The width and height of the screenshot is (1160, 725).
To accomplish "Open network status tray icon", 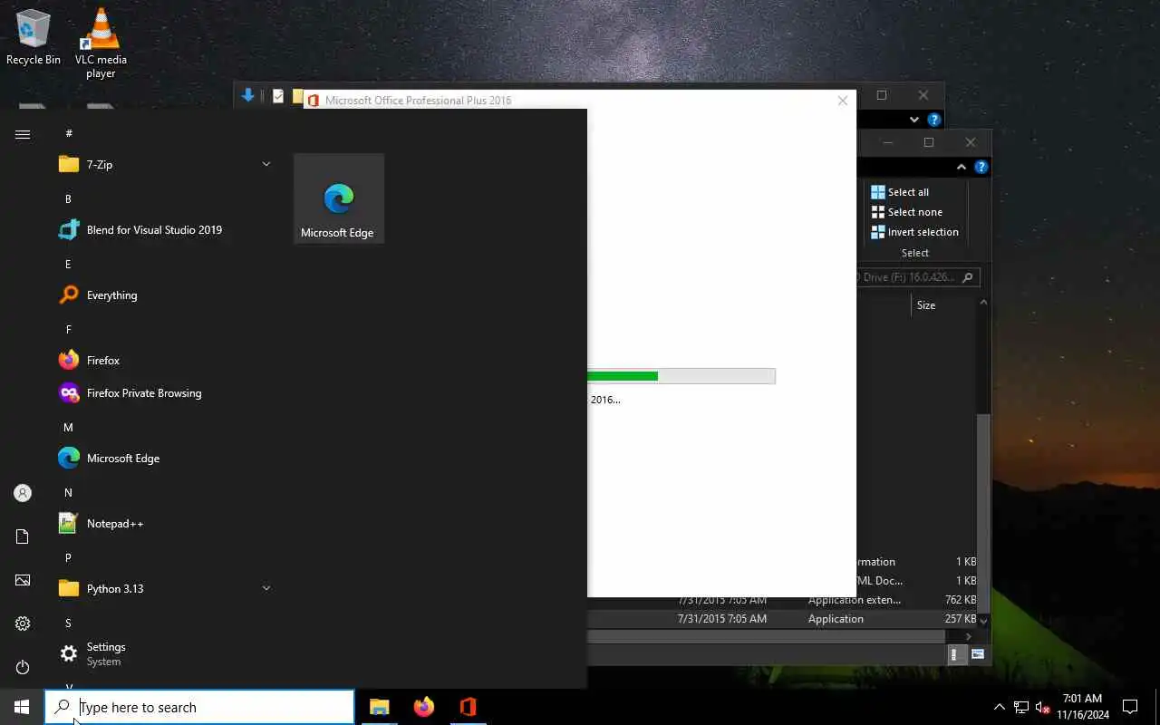I will pyautogui.click(x=1021, y=707).
